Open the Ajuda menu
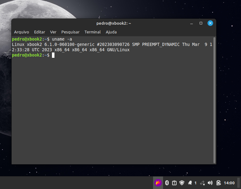Image resolution: width=241 pixels, height=189 pixels. [x=111, y=32]
